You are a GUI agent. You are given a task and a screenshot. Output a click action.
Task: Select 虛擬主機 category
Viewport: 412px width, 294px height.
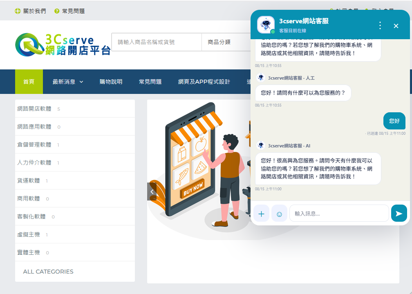coord(75,235)
